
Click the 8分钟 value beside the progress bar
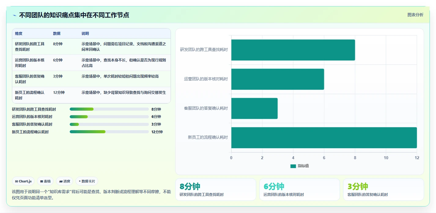click(156, 109)
